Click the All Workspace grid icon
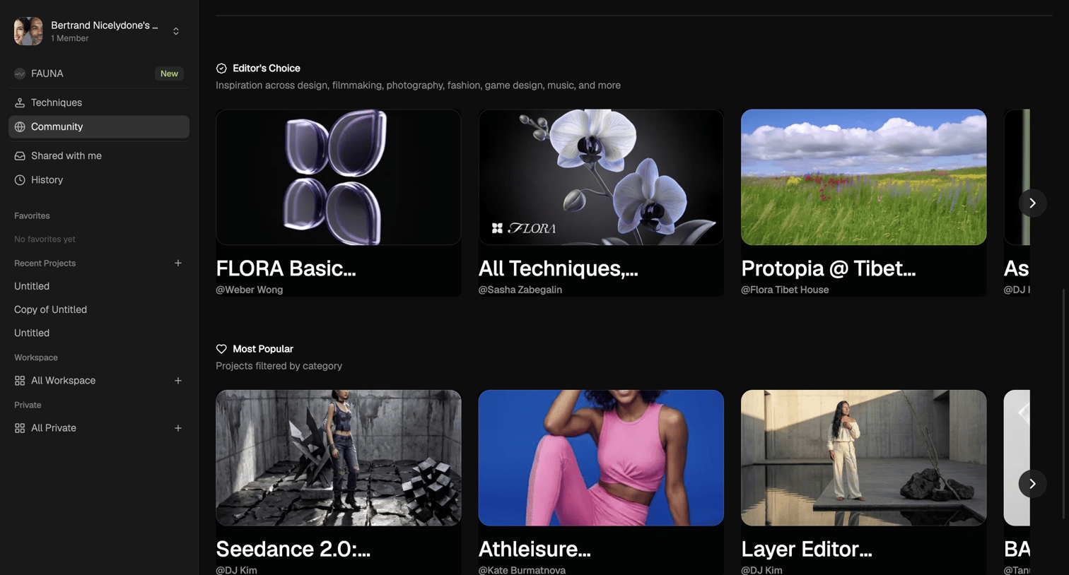Image resolution: width=1069 pixels, height=575 pixels. (x=20, y=381)
